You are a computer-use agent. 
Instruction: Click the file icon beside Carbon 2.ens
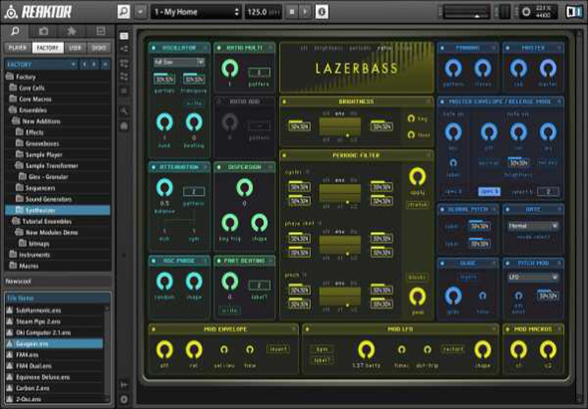(x=10, y=388)
